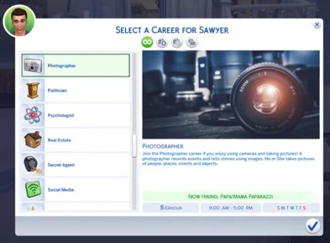Close the career selection dialog
The height and width of the screenshot is (243, 330).
coord(317,24)
